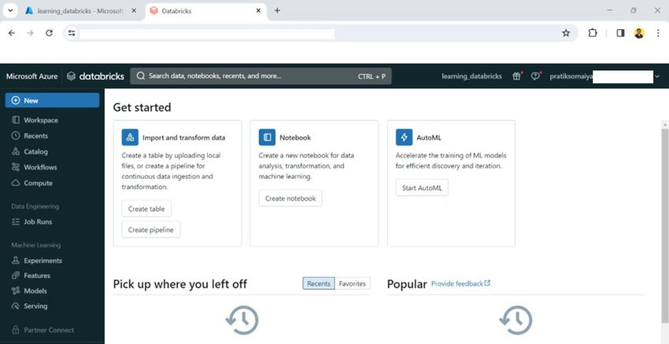Open the help chat bubble icon
669x344 pixels.
coord(536,76)
